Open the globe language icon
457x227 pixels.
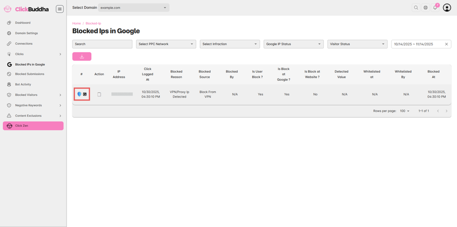(x=426, y=8)
